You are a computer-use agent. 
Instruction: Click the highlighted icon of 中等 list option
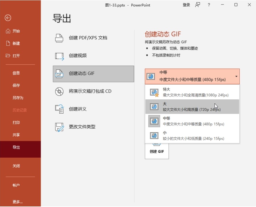[x=154, y=121]
